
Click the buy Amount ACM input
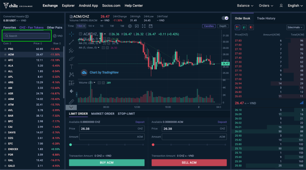pyautogui.click(x=112, y=137)
